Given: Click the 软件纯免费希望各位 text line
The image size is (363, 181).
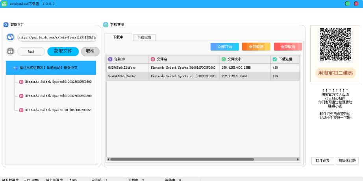Looking at the screenshot, I should pyautogui.click(x=335, y=114).
